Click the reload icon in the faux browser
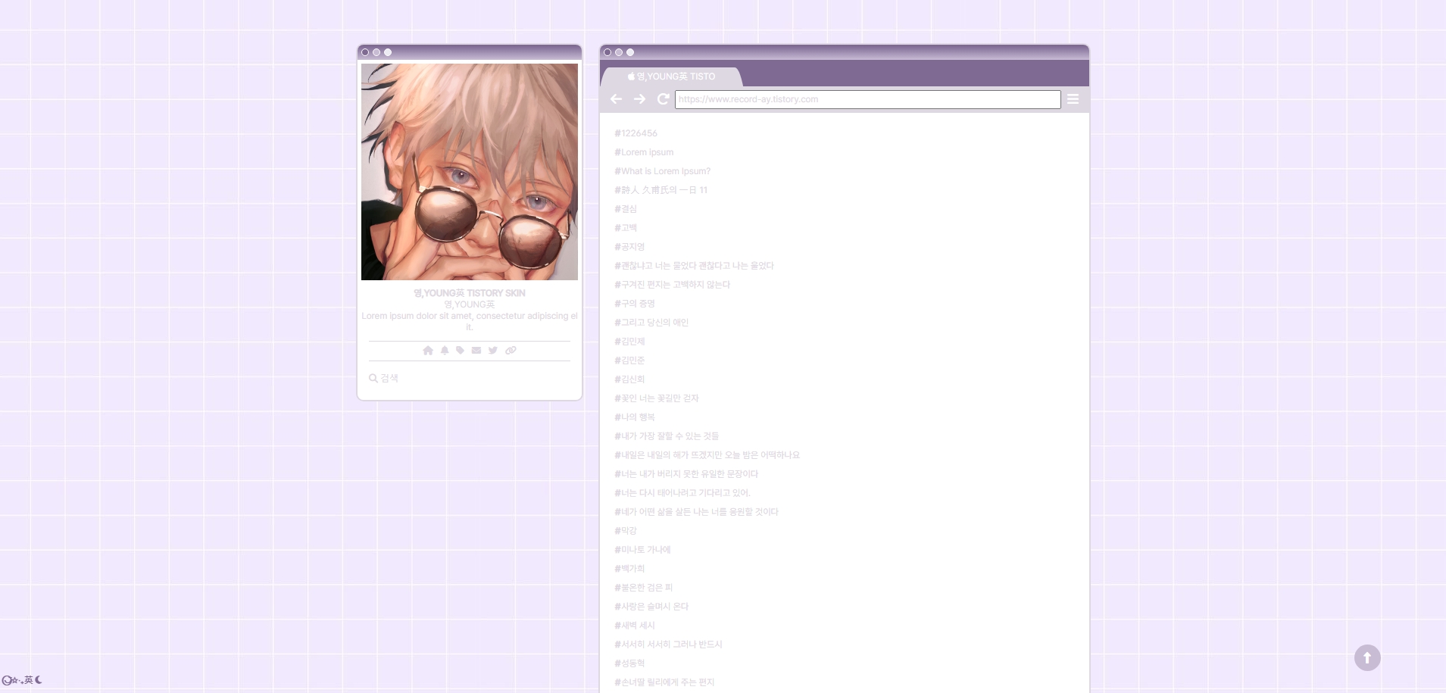This screenshot has width=1446, height=693. (x=663, y=99)
